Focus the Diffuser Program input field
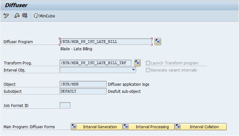 pyautogui.click(x=105, y=42)
